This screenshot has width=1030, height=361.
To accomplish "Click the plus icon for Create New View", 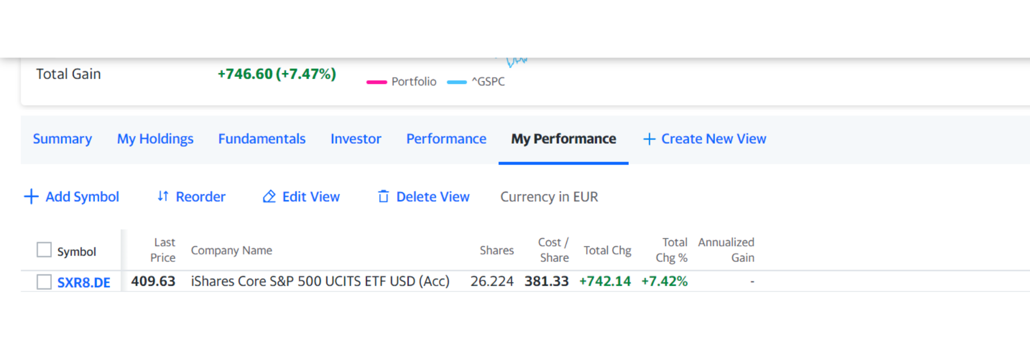I will (x=649, y=139).
